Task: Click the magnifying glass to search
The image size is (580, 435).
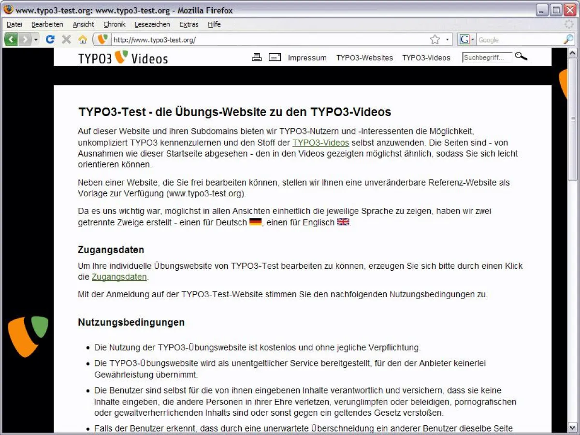Action: 521,57
